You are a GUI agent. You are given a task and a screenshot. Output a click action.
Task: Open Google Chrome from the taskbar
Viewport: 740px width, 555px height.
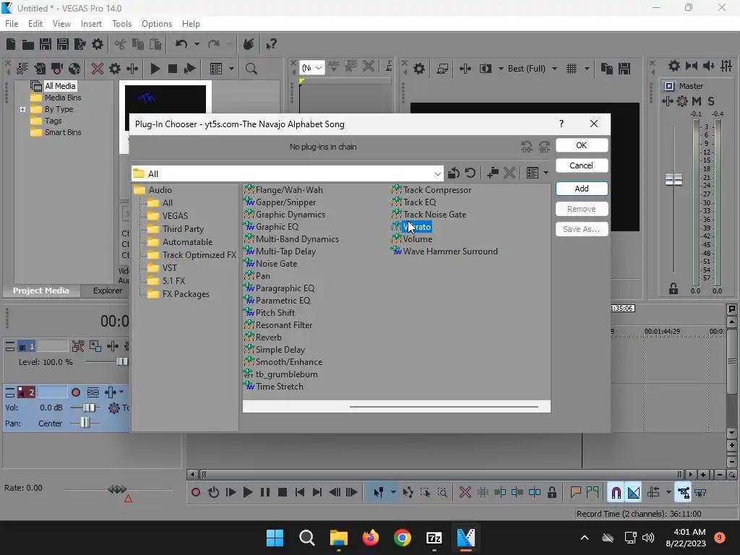[x=402, y=538]
